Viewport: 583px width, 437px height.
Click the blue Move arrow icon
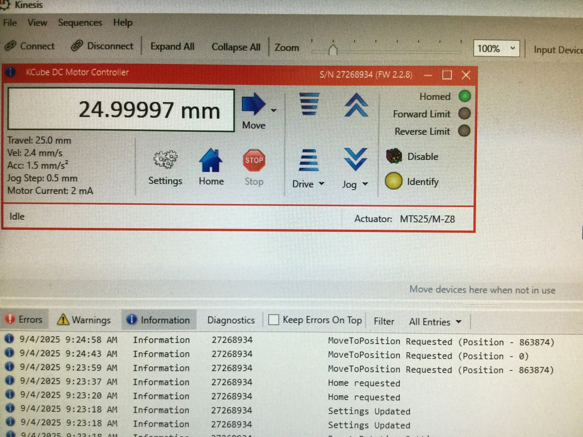pos(253,104)
